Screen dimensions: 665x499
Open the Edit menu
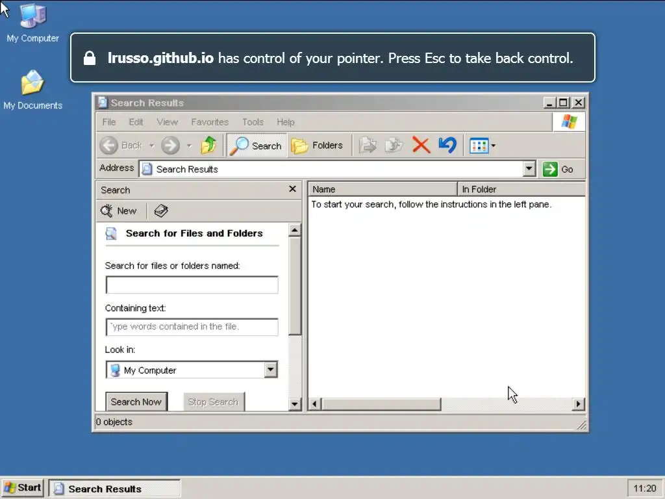pos(136,122)
